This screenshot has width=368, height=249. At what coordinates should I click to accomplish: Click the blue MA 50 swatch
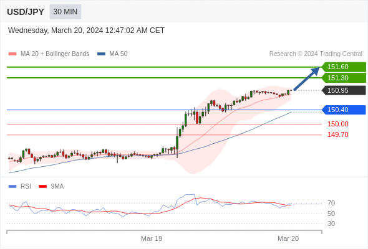pos(101,54)
